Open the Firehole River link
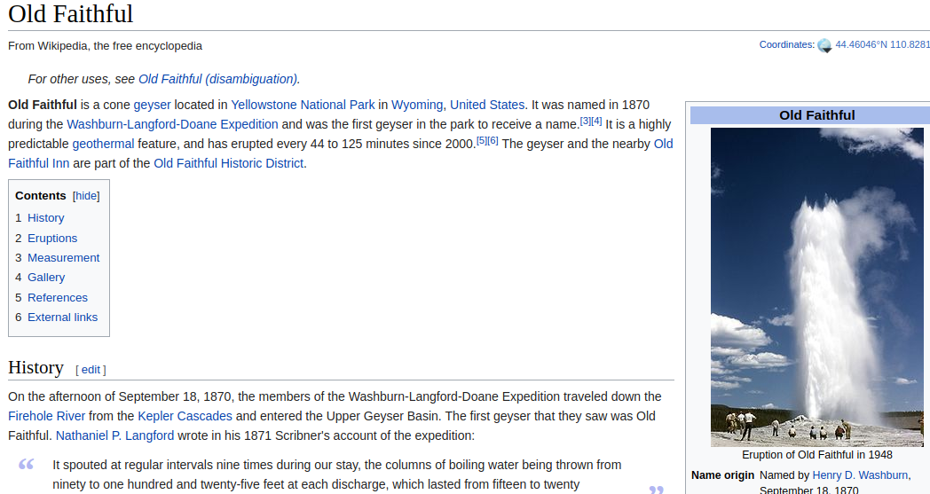 pyautogui.click(x=47, y=416)
